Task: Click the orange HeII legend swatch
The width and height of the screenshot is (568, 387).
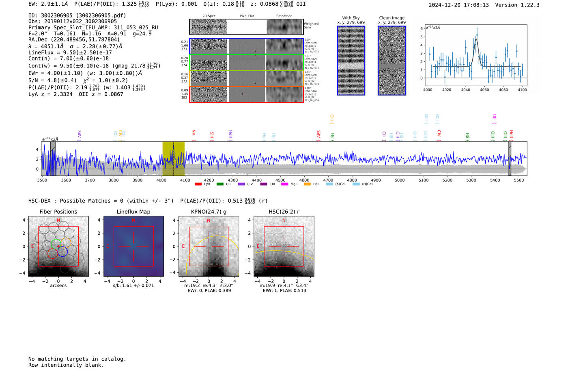Action: pos(307,184)
